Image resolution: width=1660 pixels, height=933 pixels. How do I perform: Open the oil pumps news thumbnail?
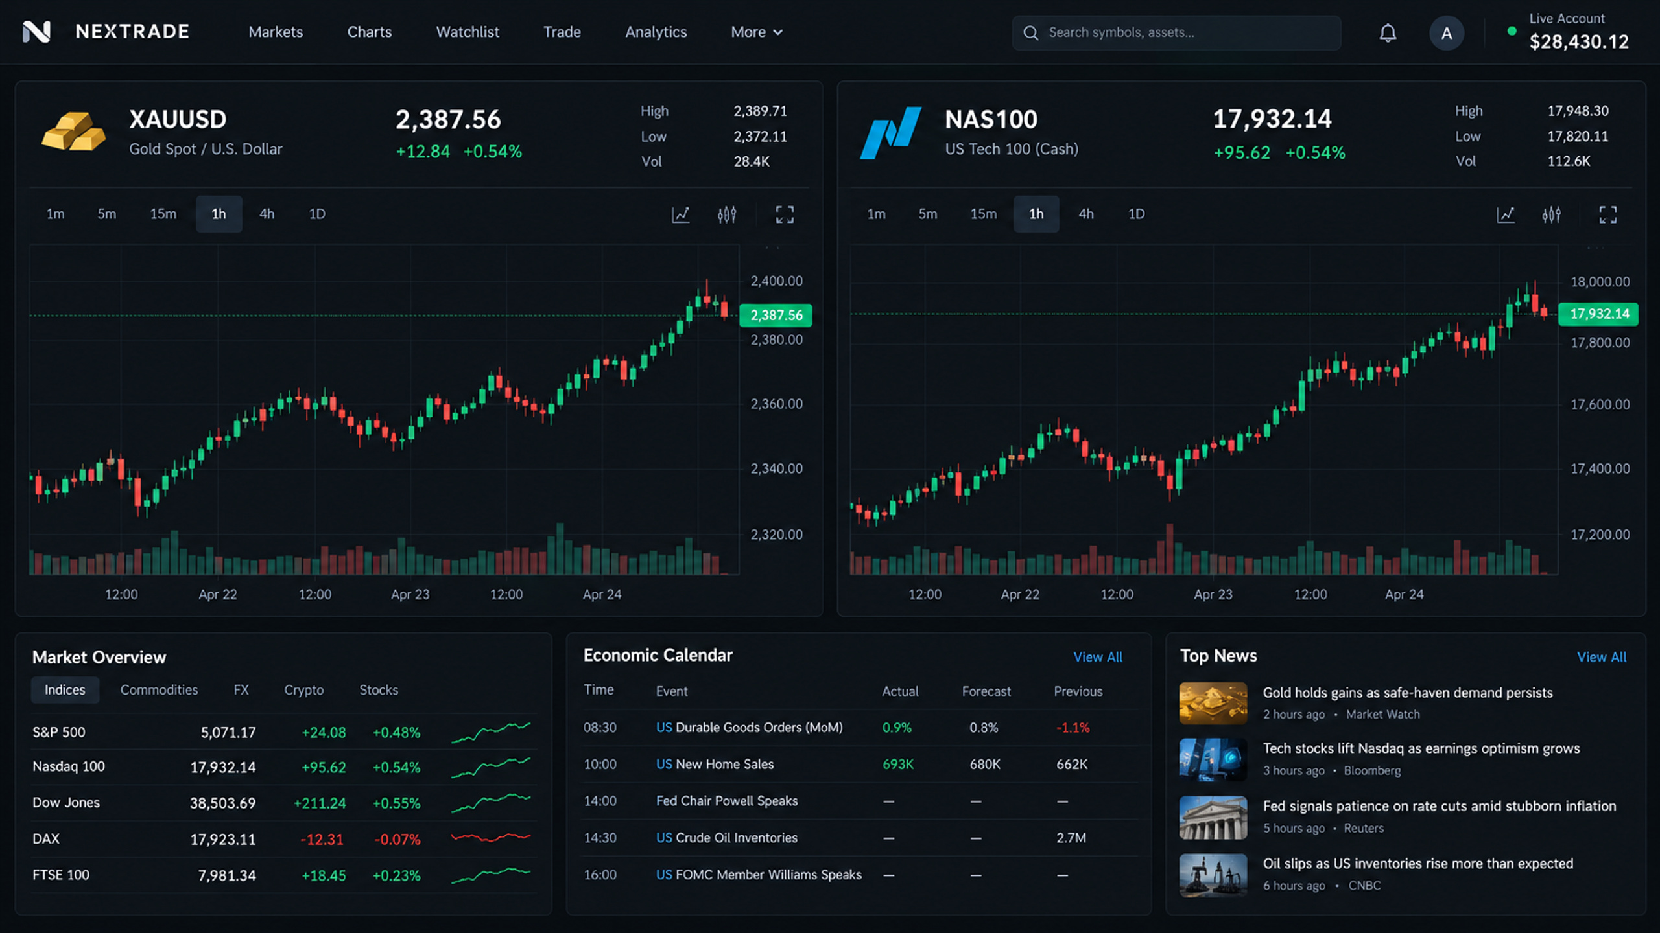click(1213, 875)
